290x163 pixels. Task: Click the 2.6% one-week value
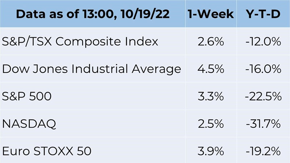coord(211,41)
